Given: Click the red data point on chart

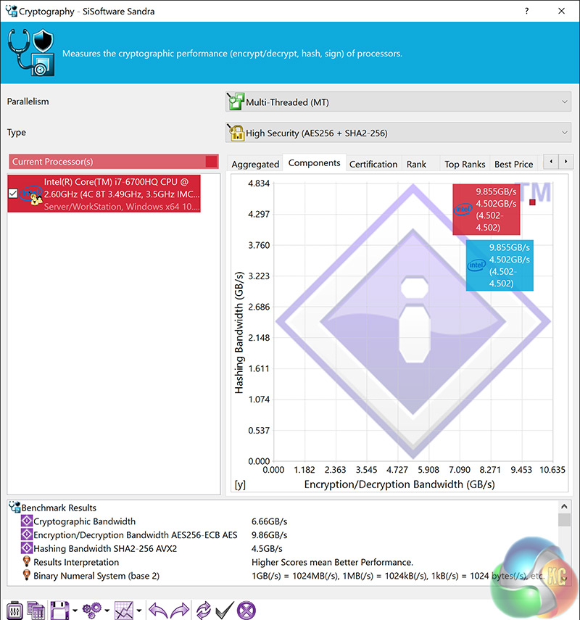Looking at the screenshot, I should (532, 202).
